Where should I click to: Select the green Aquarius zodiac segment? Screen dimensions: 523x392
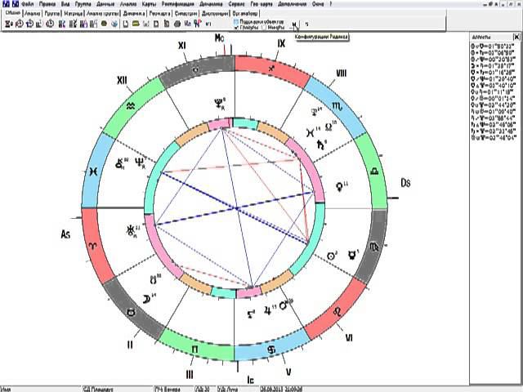point(132,107)
